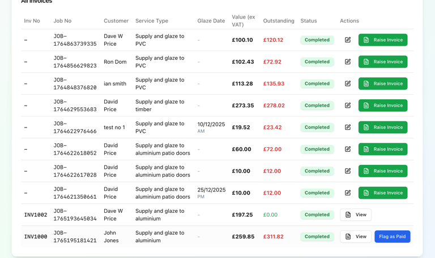435x258 pixels.
Task: Click the edit icon for Ron Dom's job
Action: (x=348, y=62)
